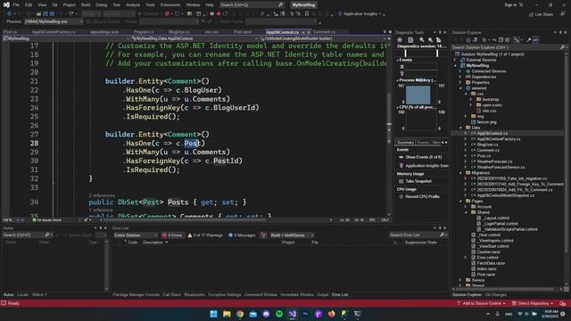
Task: Open the Analyze menu
Action: (x=133, y=4)
